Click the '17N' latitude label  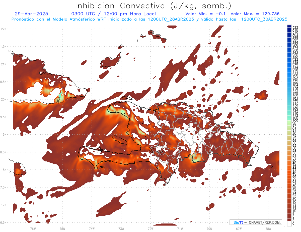(4, 205)
